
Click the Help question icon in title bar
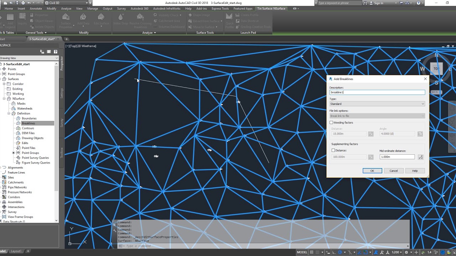tap(419, 3)
